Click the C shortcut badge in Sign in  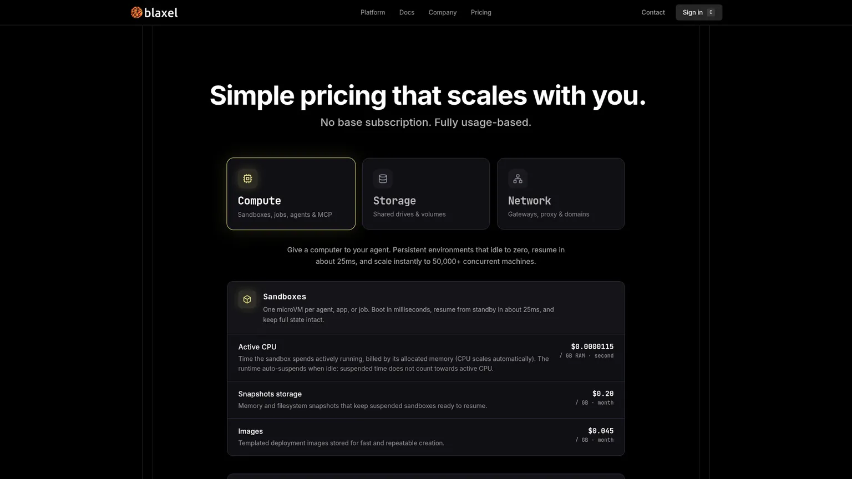point(711,12)
